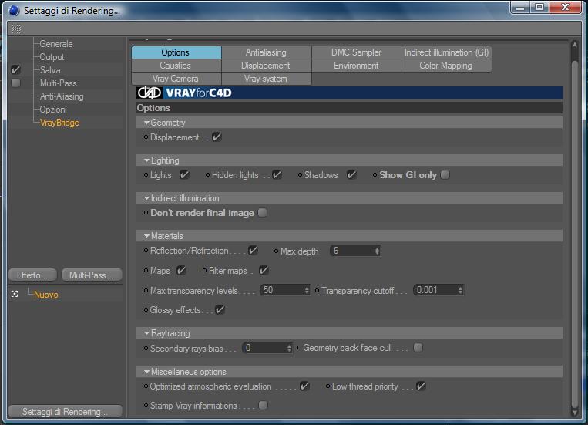
Task: Select Anti-Aliasing in the settings tree
Action: coord(62,96)
